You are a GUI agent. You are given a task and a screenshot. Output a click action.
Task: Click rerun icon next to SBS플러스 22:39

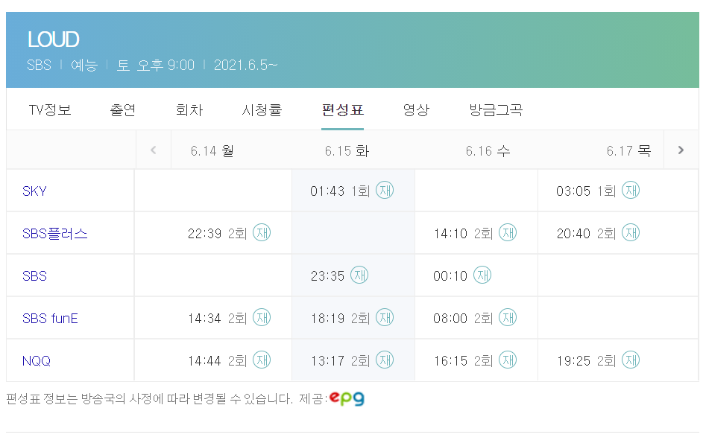click(262, 233)
